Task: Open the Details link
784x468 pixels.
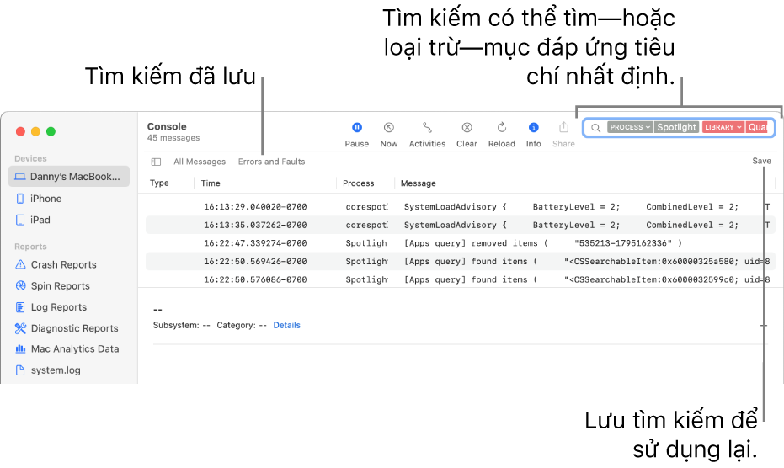Action: [x=286, y=325]
